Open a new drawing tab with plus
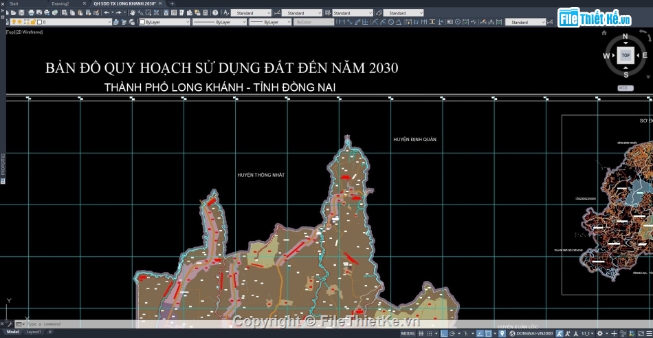653x338 pixels. [x=172, y=3]
